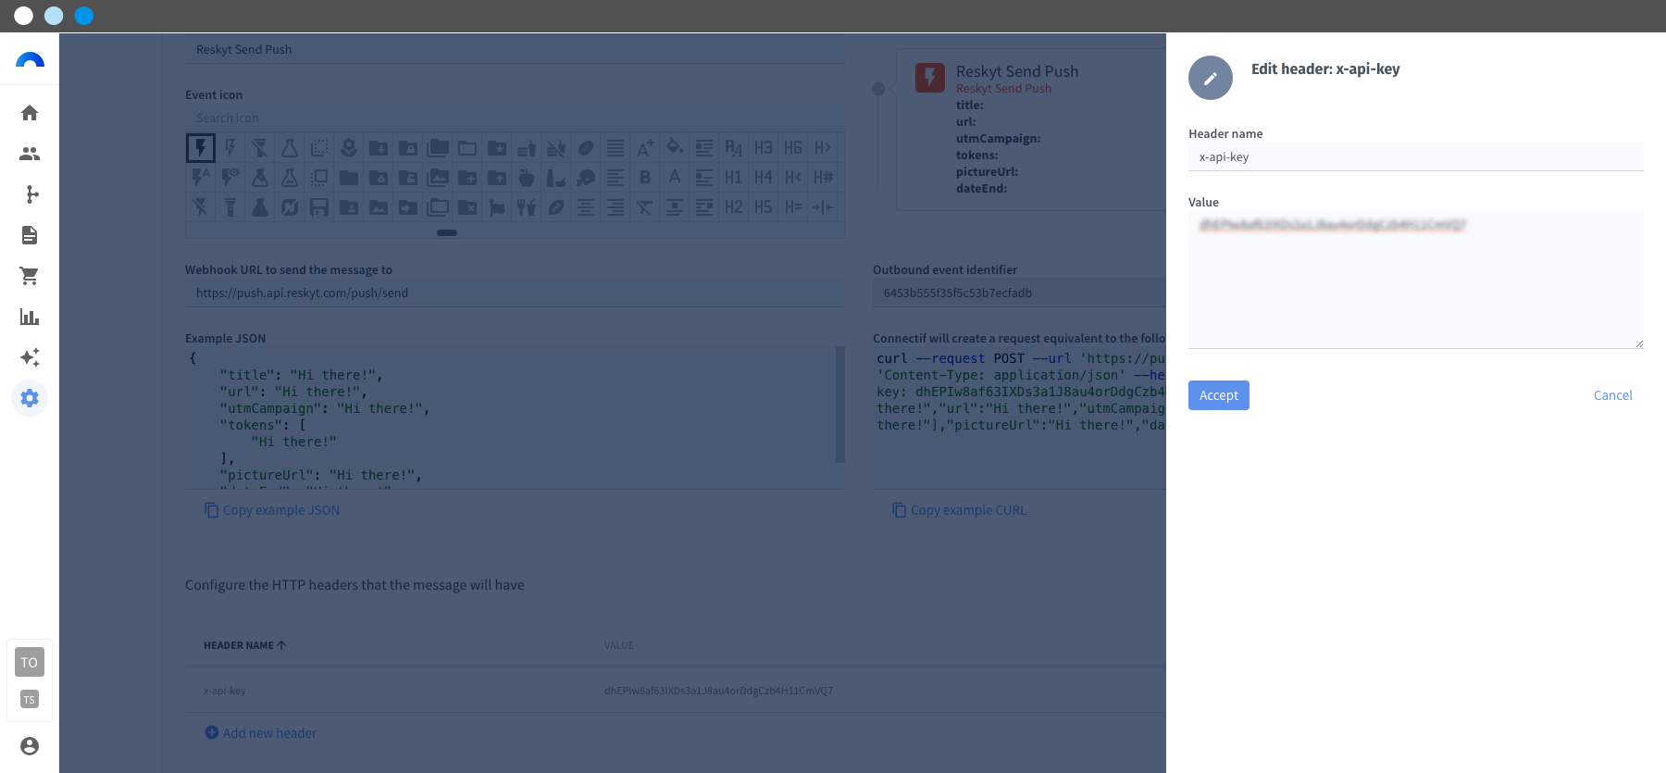Focus the Header name field with x-api-key
The width and height of the screenshot is (1666, 773).
[1416, 157]
